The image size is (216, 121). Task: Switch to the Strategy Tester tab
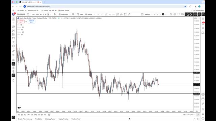pyautogui.click(x=50, y=119)
